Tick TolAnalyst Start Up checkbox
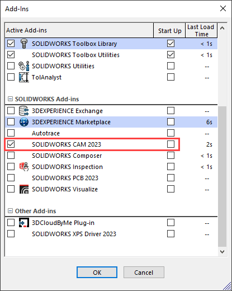 point(171,77)
